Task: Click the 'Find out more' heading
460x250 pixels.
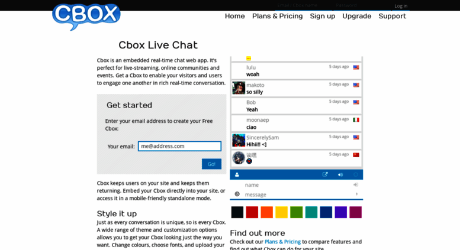Action: [258, 233]
